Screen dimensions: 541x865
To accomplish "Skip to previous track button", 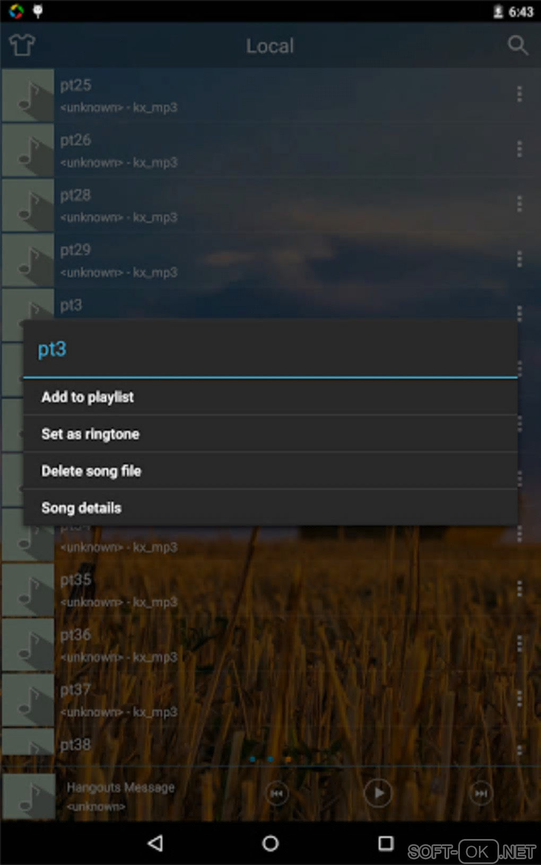I will [x=277, y=793].
